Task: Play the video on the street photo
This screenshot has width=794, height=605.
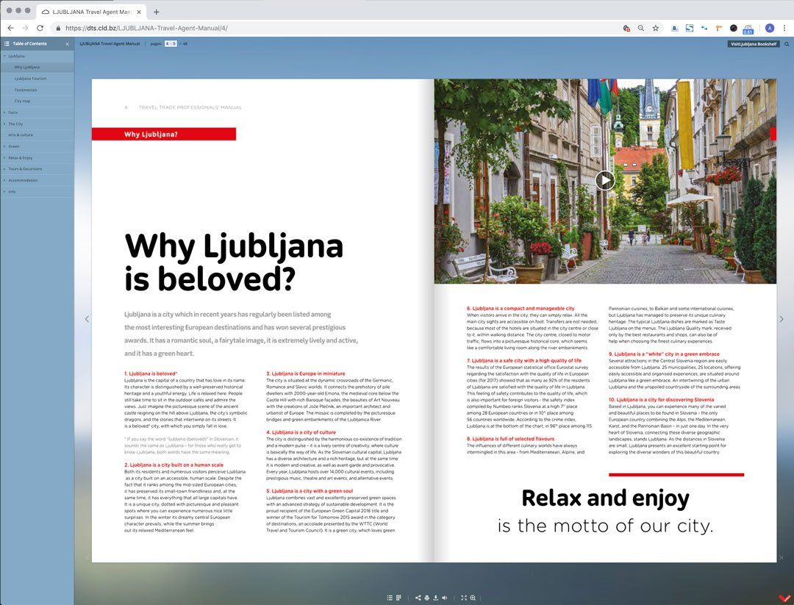Action: tap(604, 180)
